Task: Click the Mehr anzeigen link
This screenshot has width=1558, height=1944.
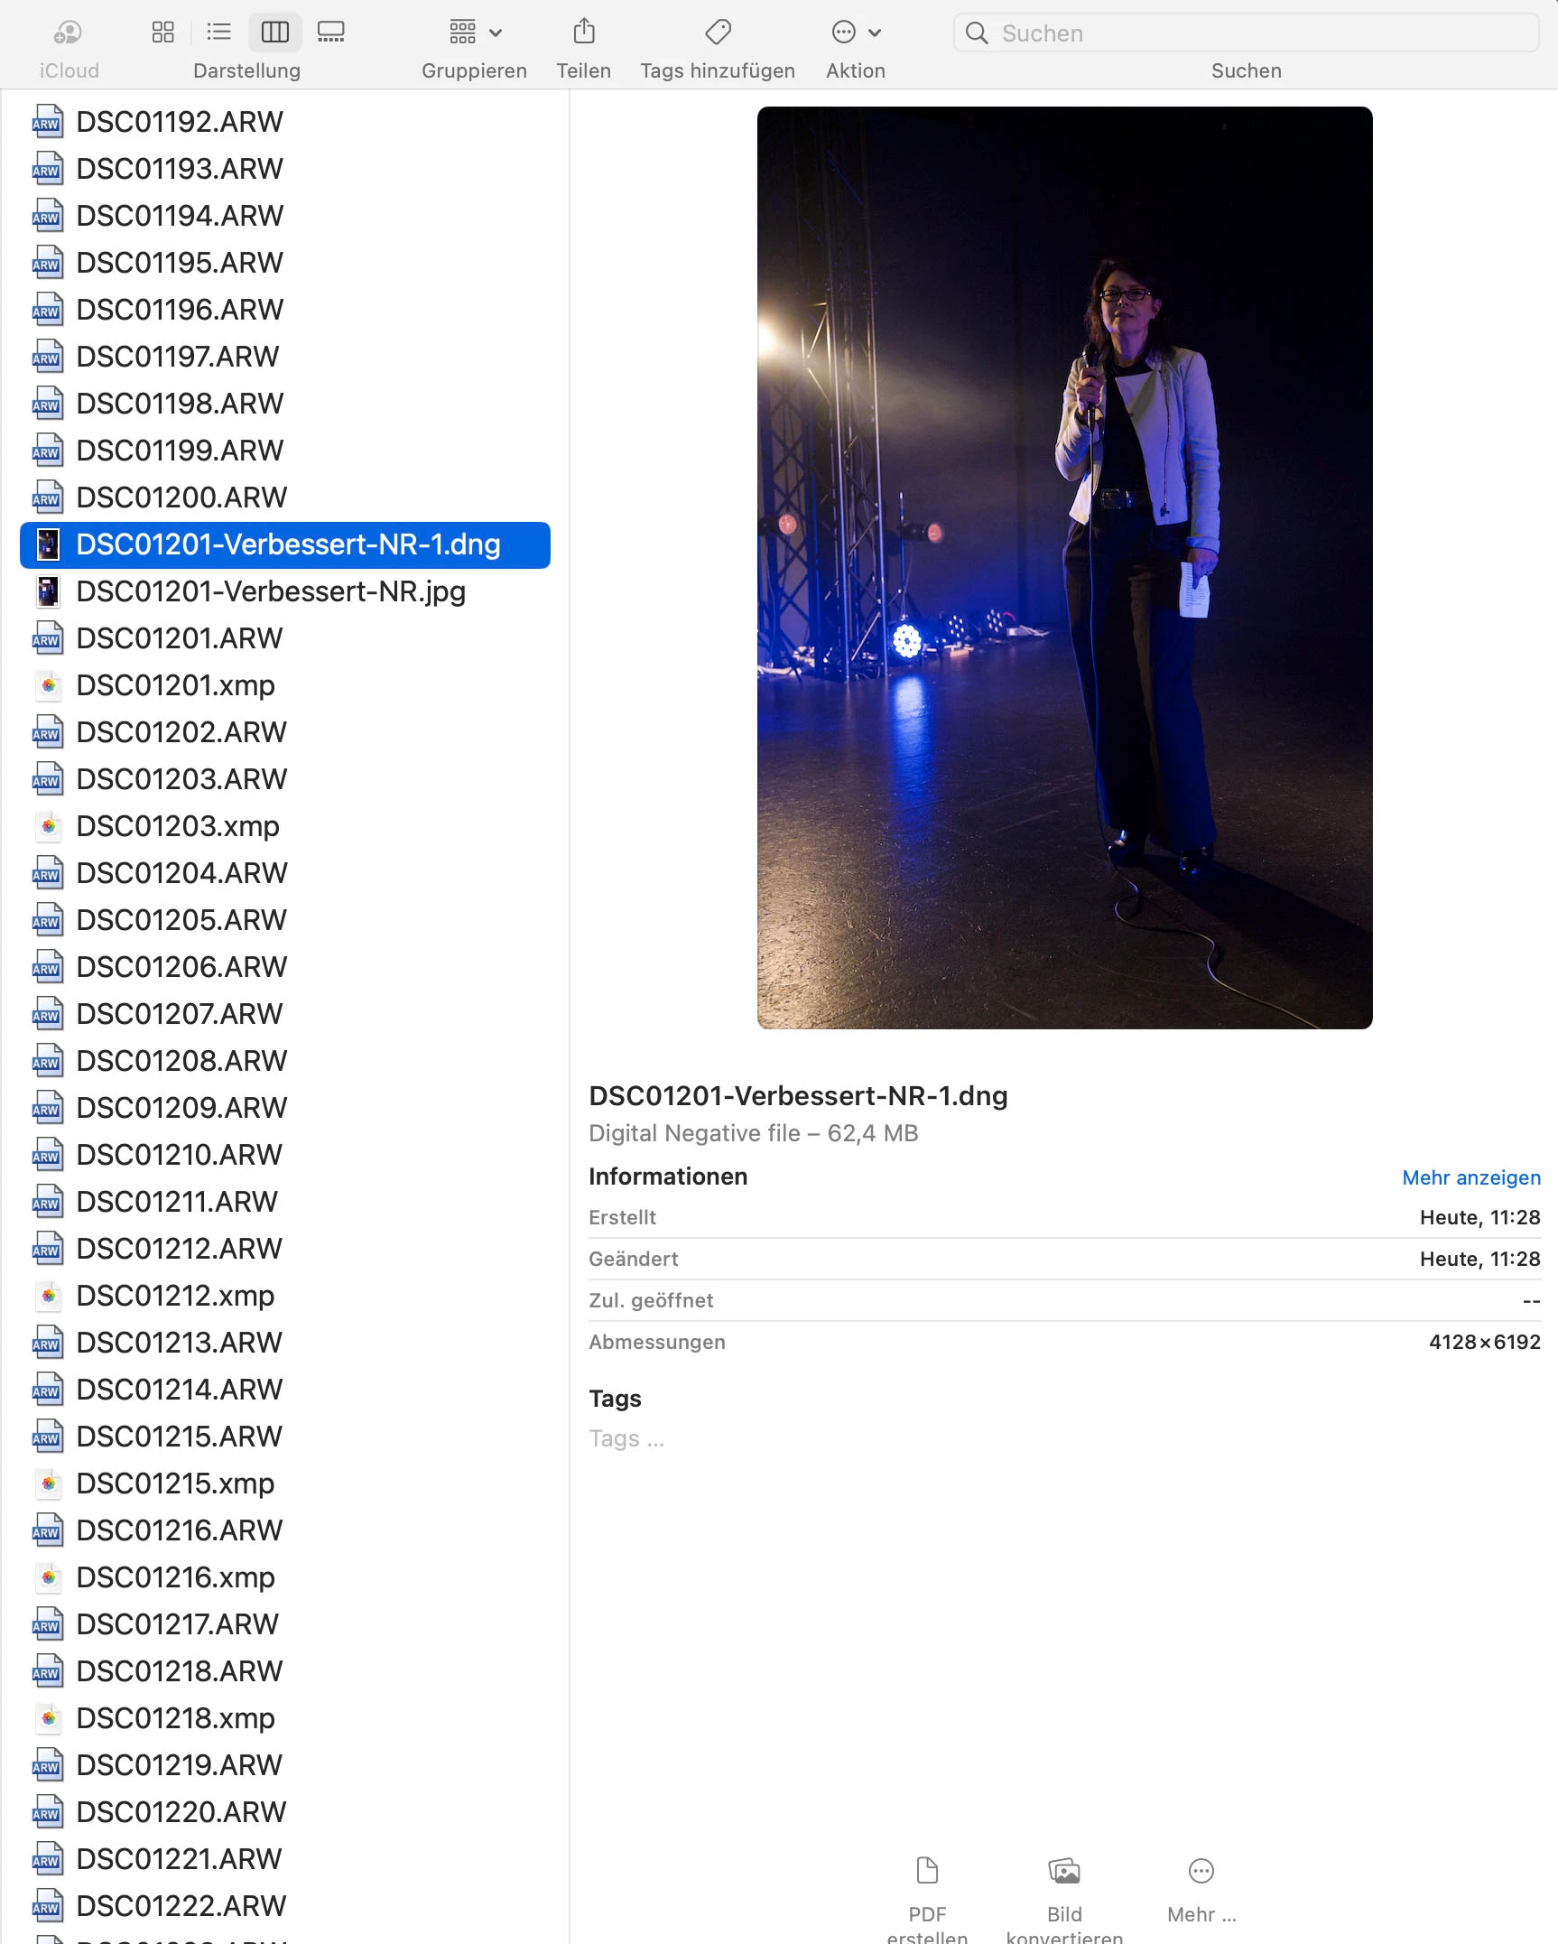Action: coord(1471,1177)
